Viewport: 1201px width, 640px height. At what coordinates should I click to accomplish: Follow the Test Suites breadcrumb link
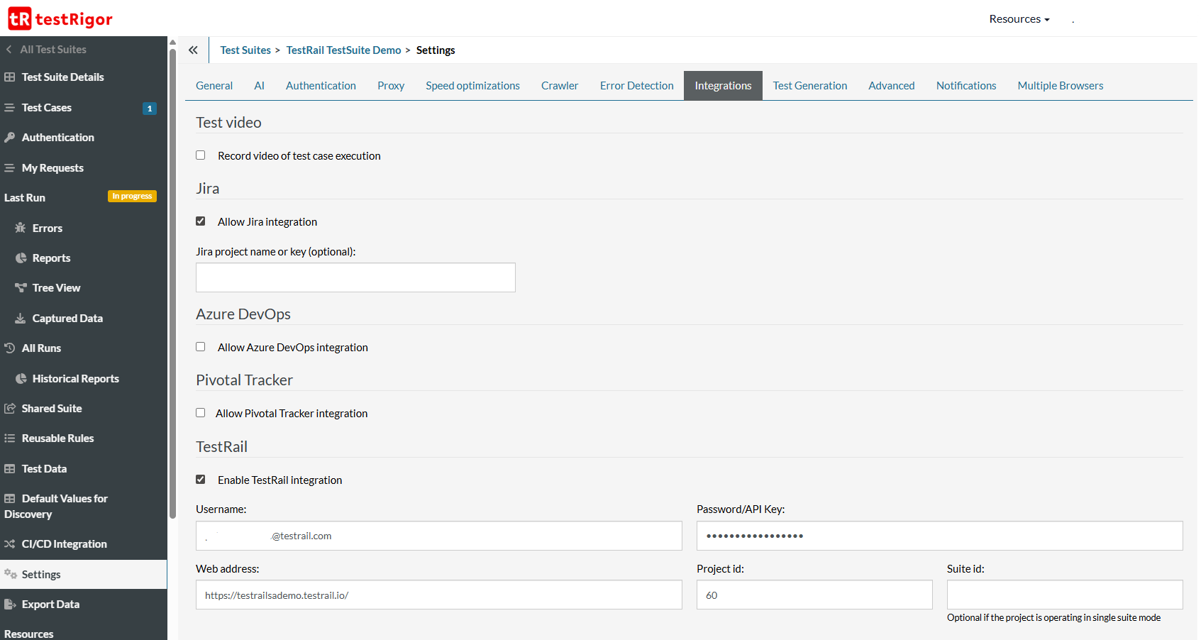(245, 50)
